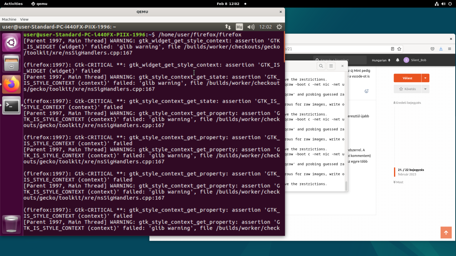Screen dimensions: 456x256
Task: Jump to Most latest post link
Action: point(398,182)
